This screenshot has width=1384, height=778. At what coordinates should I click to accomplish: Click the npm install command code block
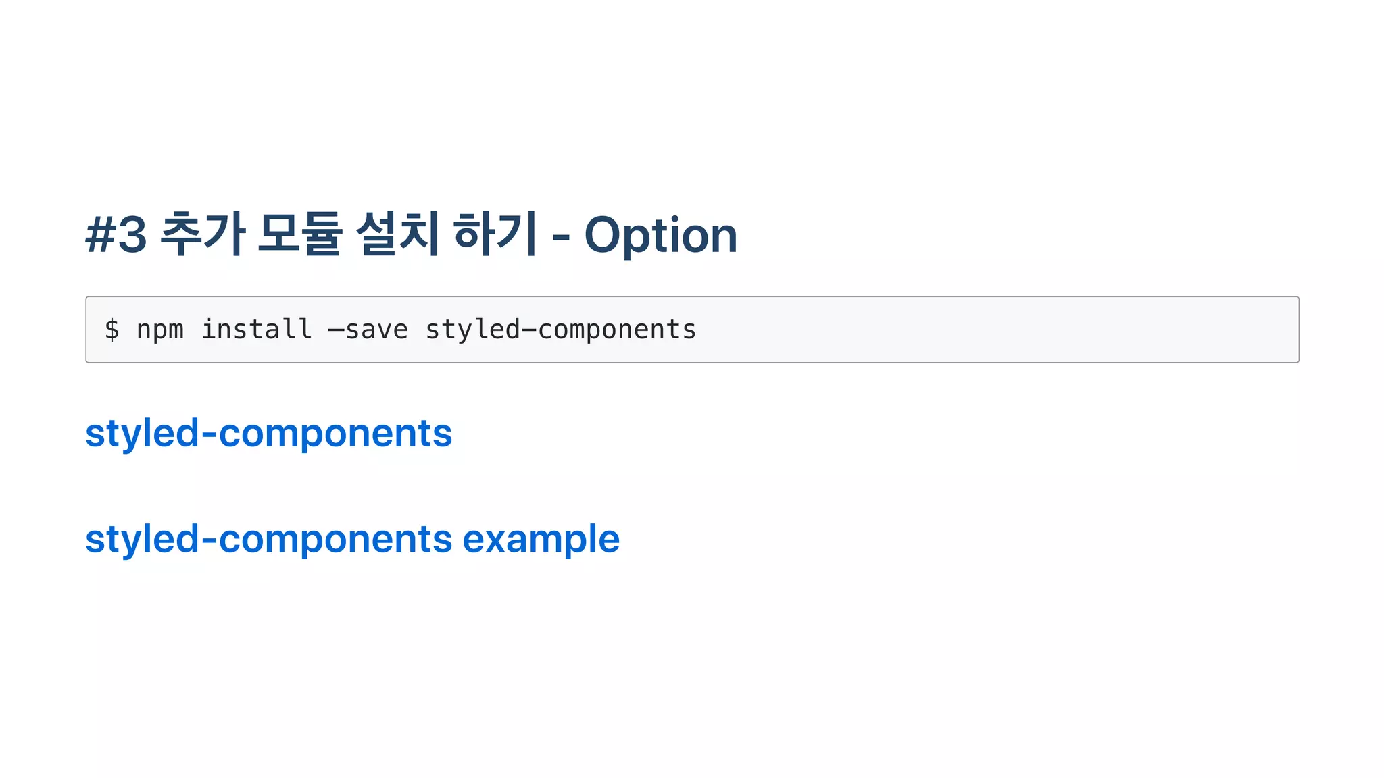click(x=692, y=330)
